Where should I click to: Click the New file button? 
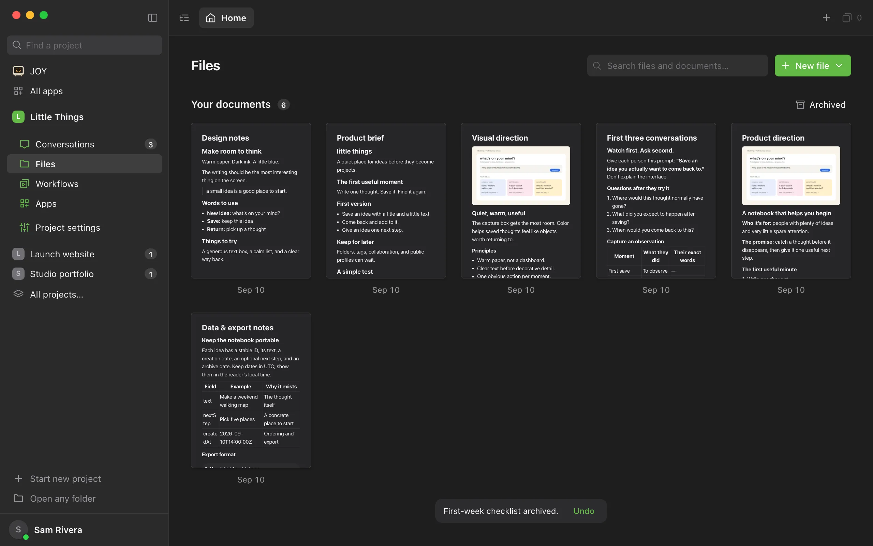(813, 66)
